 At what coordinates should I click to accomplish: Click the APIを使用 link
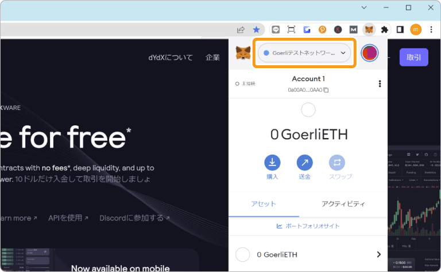click(x=68, y=218)
